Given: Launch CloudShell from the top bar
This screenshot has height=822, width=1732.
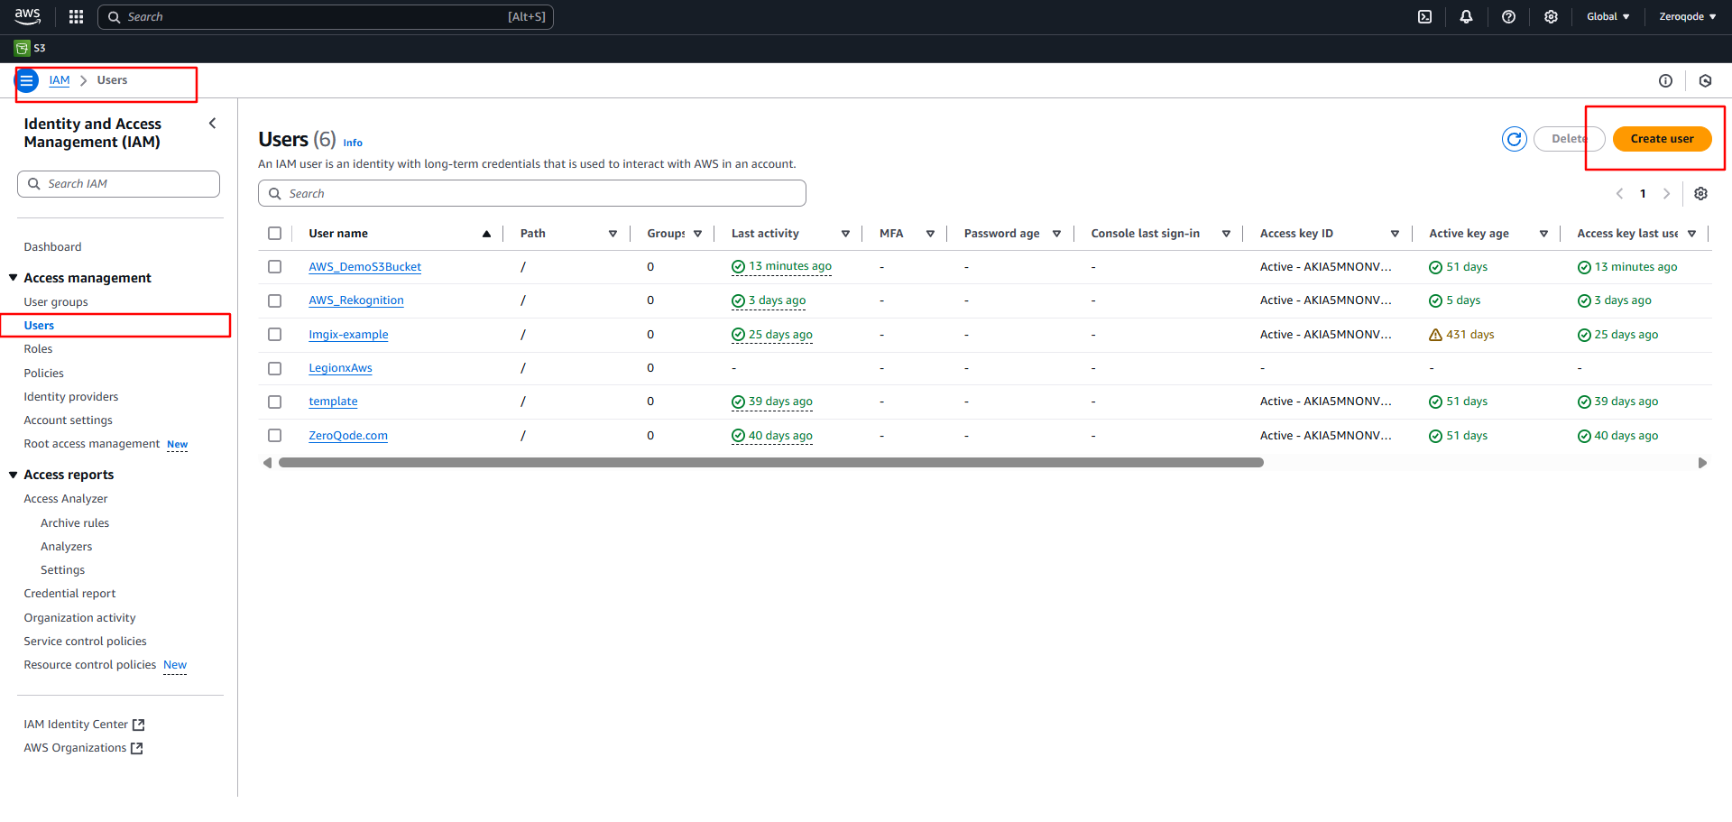Looking at the screenshot, I should pyautogui.click(x=1424, y=17).
